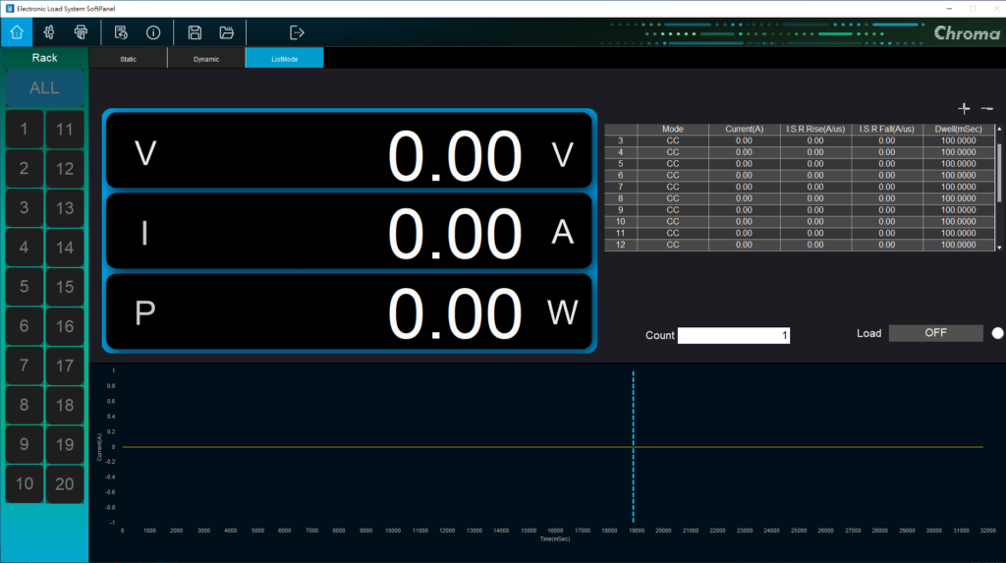Image resolution: width=1006 pixels, height=563 pixels.
Task: Click the exit arrow icon
Action: pos(297,32)
